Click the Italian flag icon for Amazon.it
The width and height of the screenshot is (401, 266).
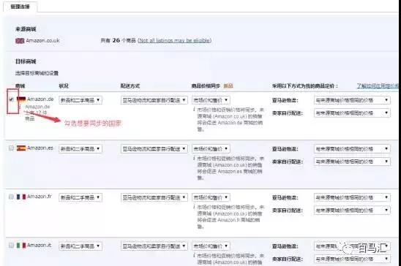(x=21, y=245)
